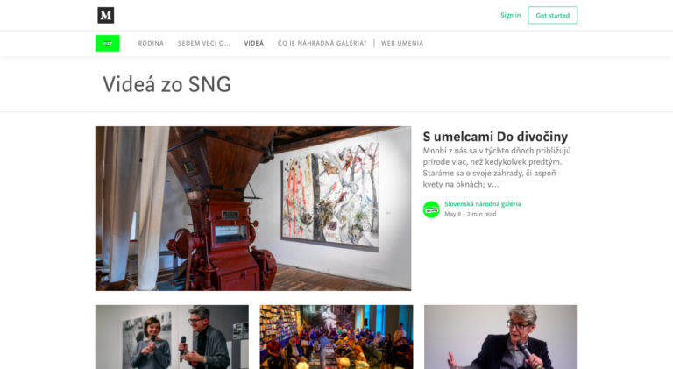Click the Sign in link
673x369 pixels.
510,15
